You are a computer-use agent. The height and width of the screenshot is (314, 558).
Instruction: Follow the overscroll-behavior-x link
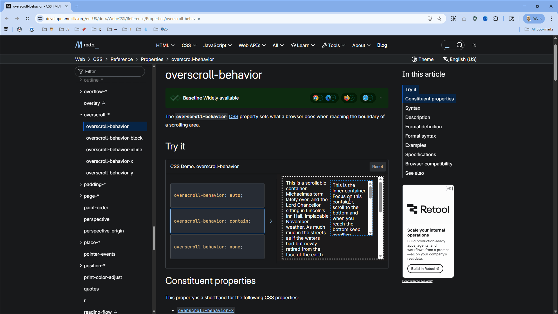[x=206, y=310]
